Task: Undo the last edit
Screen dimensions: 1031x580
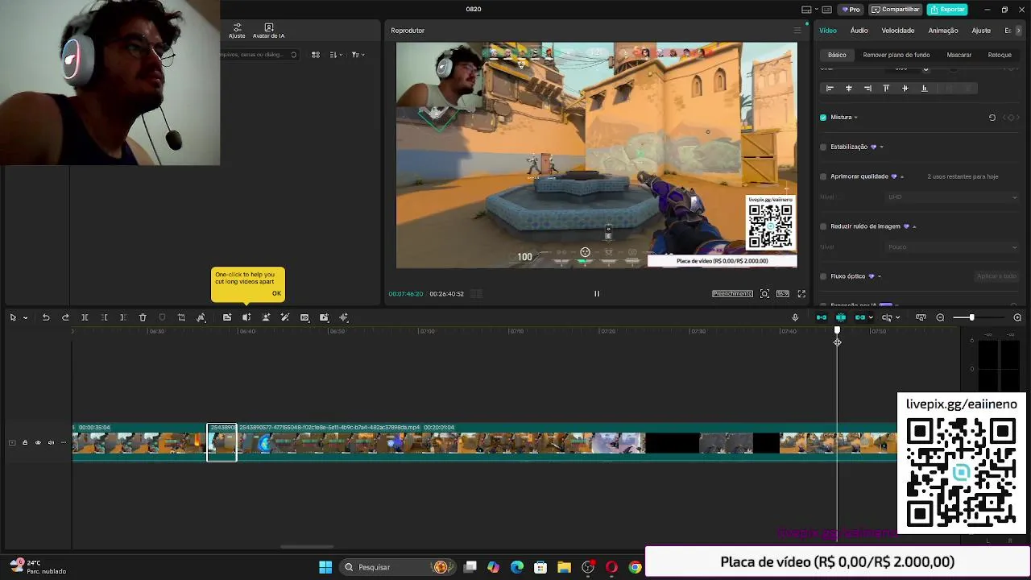Action: [x=46, y=317]
